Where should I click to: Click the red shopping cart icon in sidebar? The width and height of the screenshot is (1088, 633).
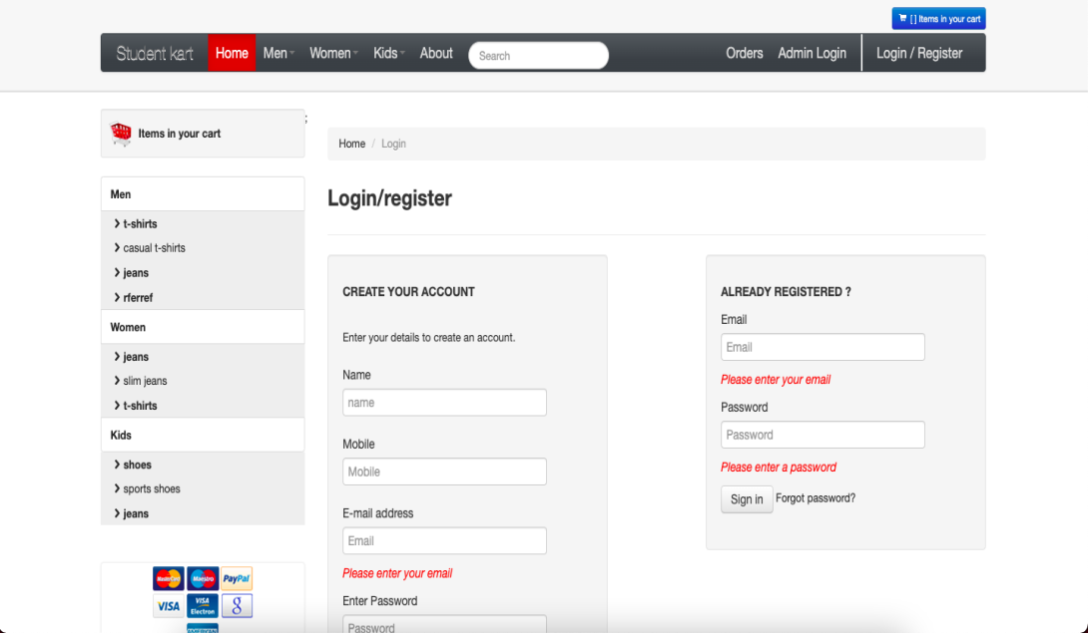pos(121,134)
